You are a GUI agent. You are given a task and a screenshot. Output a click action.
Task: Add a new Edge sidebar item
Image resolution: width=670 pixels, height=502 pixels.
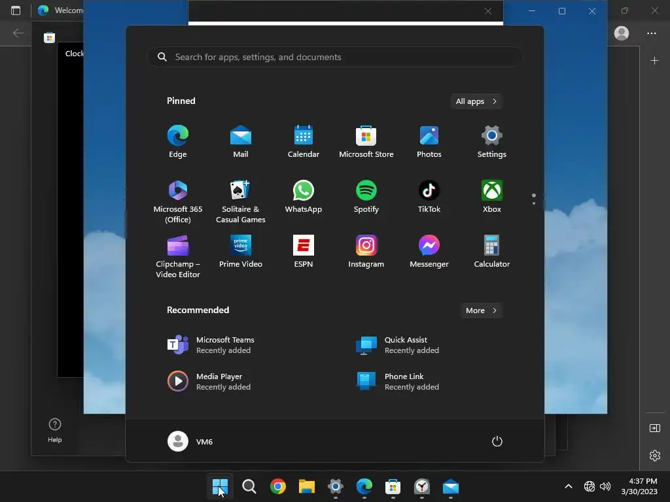pos(654,61)
